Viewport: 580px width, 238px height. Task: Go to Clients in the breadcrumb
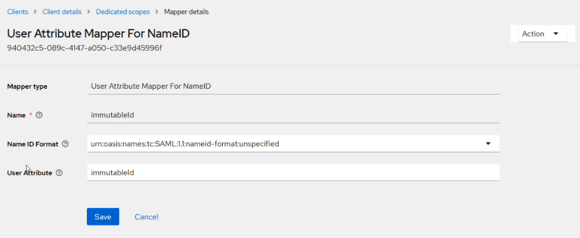[17, 12]
